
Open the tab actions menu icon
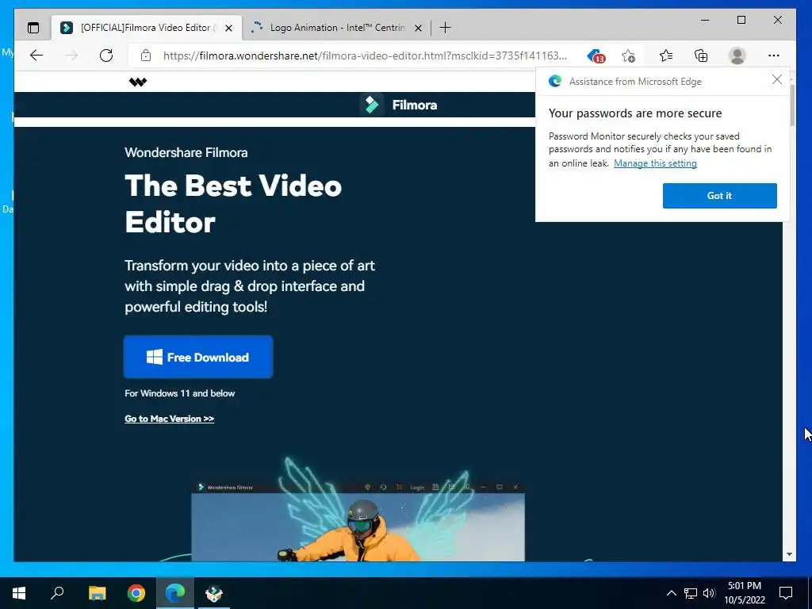point(33,28)
